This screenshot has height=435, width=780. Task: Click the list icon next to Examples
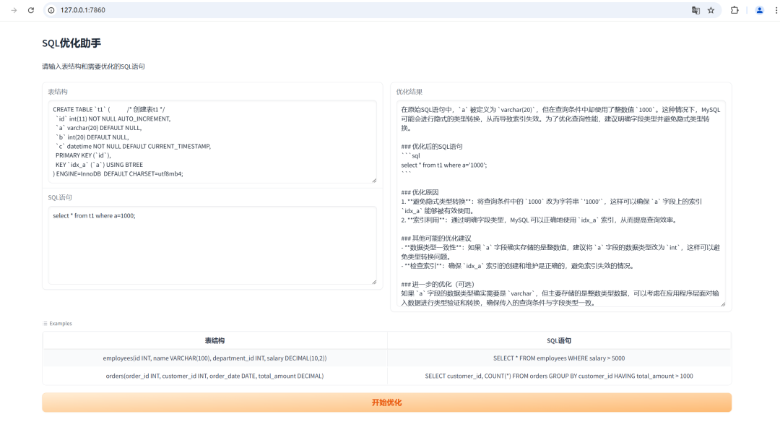pyautogui.click(x=45, y=323)
